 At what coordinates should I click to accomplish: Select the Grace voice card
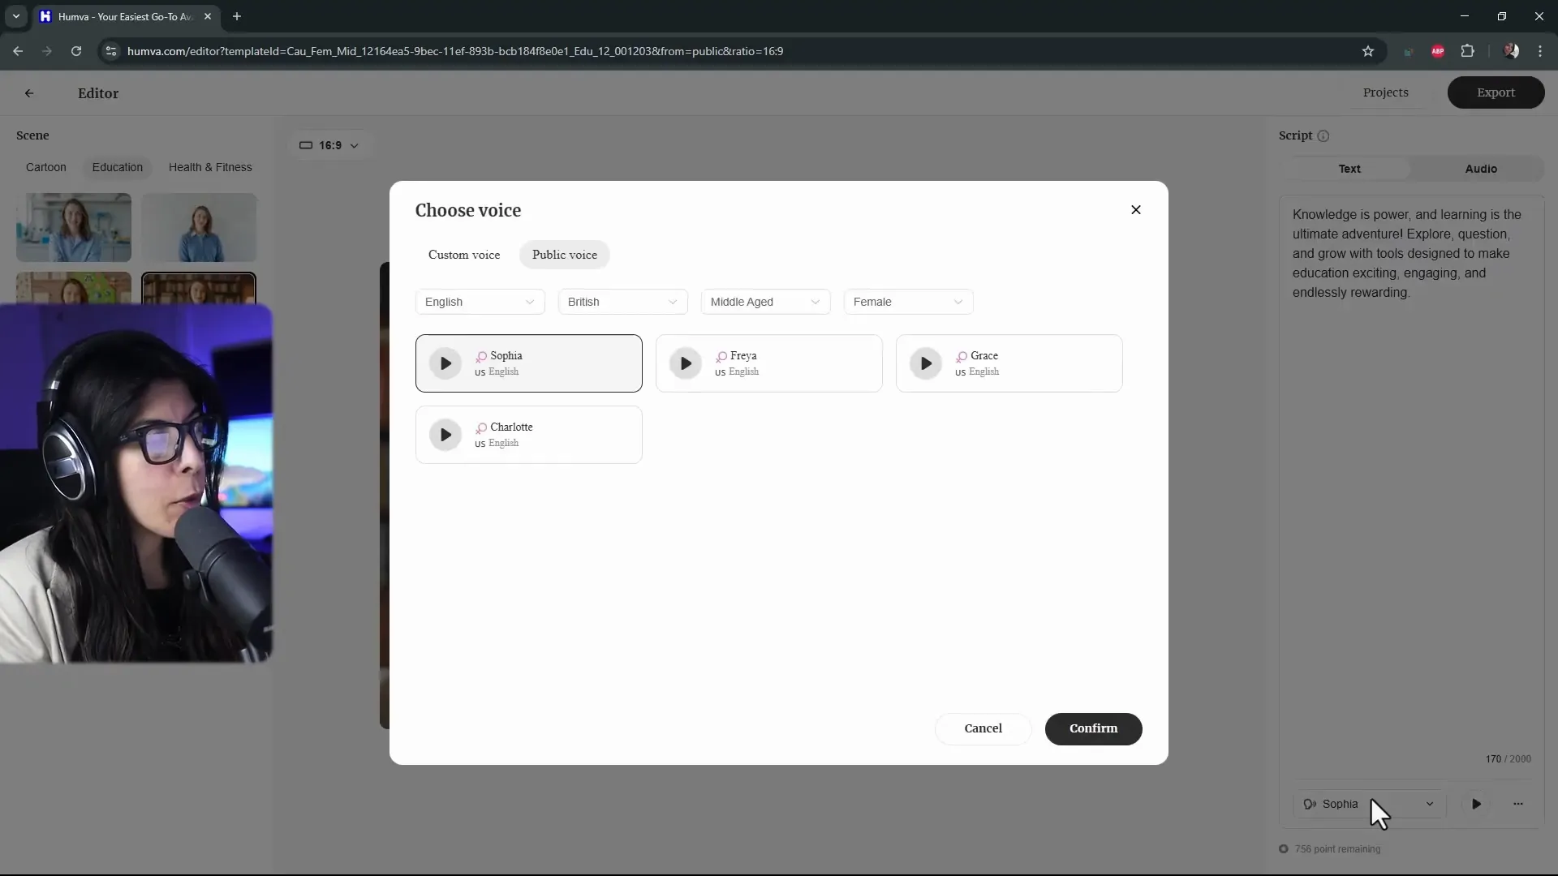[1009, 363]
